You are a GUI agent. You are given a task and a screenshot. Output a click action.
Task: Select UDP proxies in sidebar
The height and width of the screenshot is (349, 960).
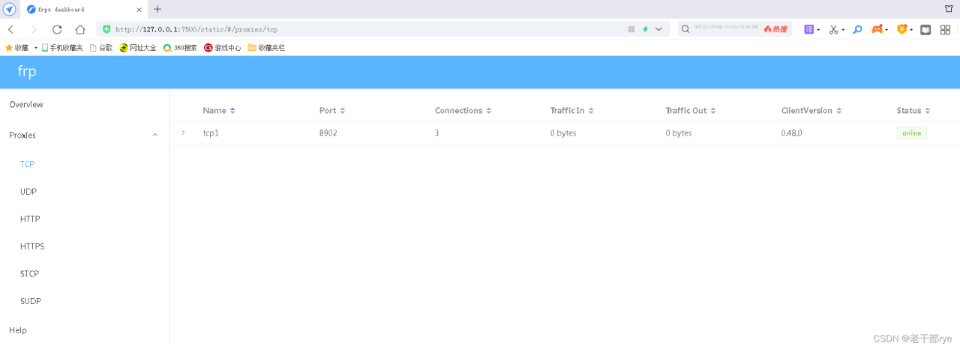85,192
